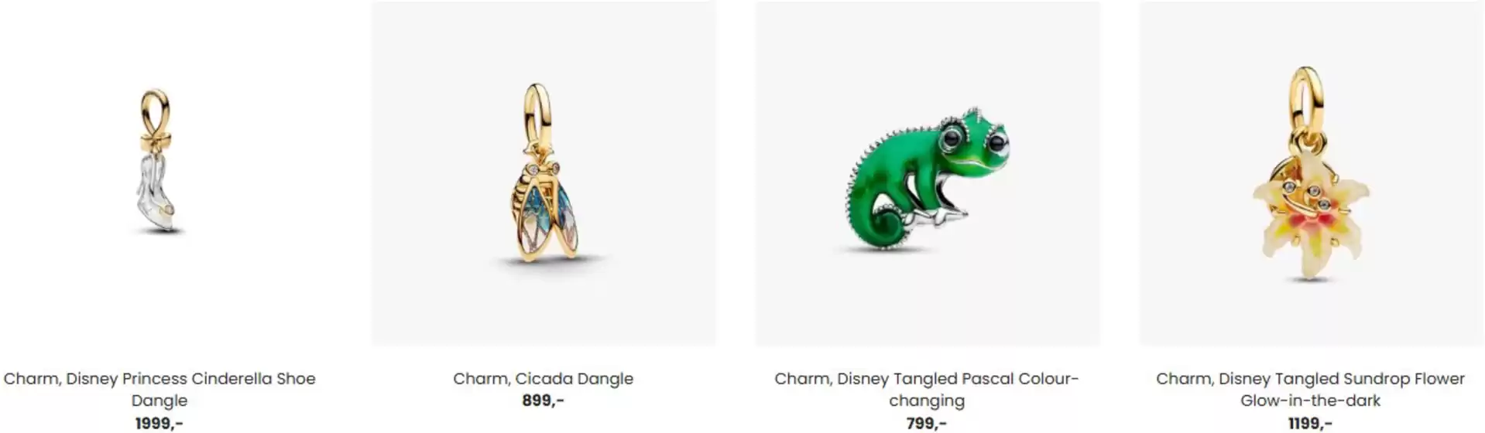Click the 'Disney Tangled Sundrop Flower Glow-in-the-dark' title
Screen dimensions: 1485x433
coord(1310,389)
